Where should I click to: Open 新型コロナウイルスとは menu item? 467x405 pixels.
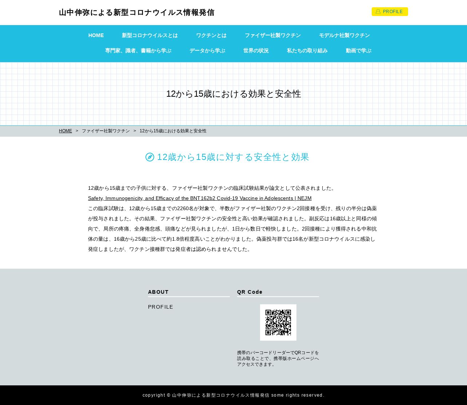pos(150,35)
